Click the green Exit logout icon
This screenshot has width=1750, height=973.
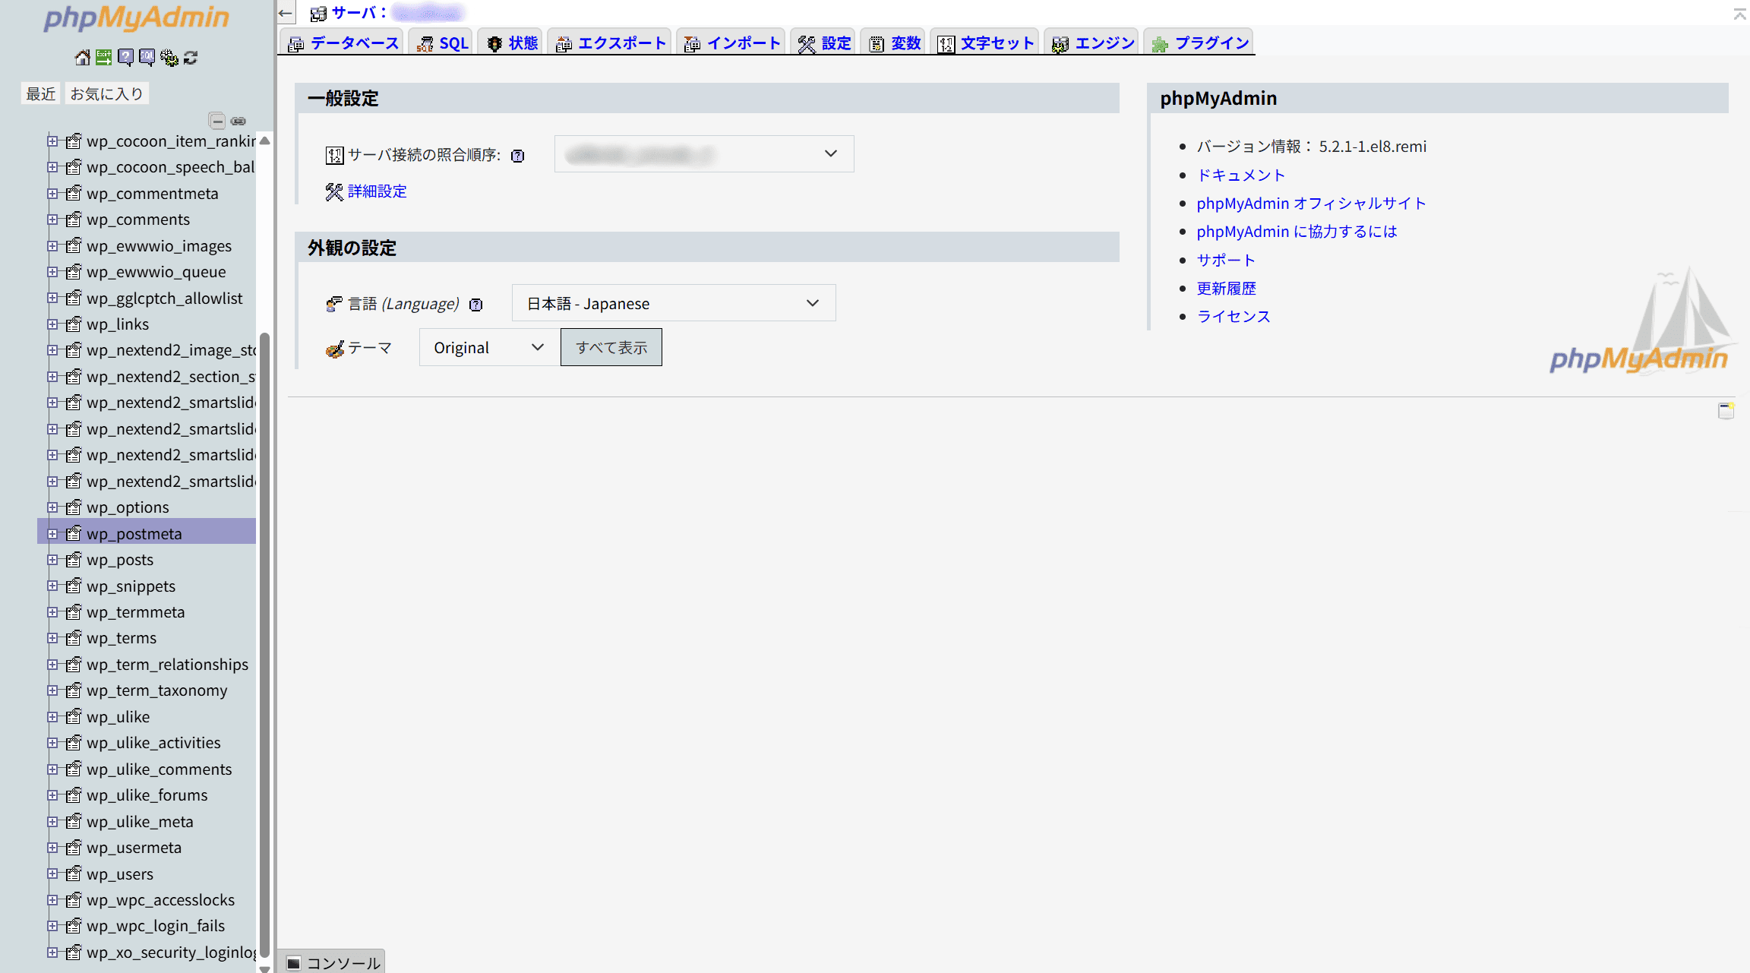click(103, 58)
